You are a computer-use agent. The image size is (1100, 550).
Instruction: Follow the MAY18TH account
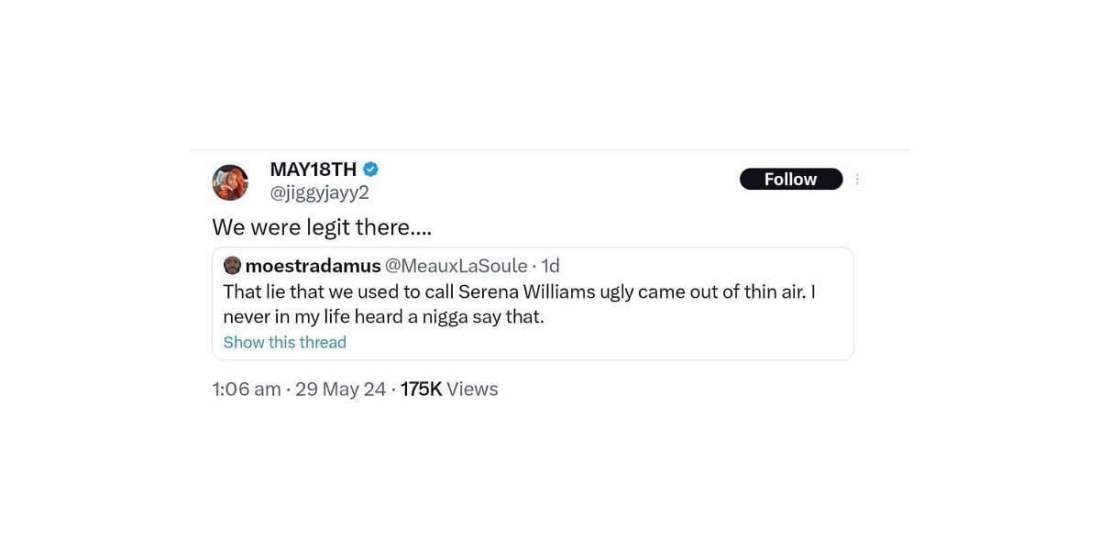pyautogui.click(x=791, y=180)
